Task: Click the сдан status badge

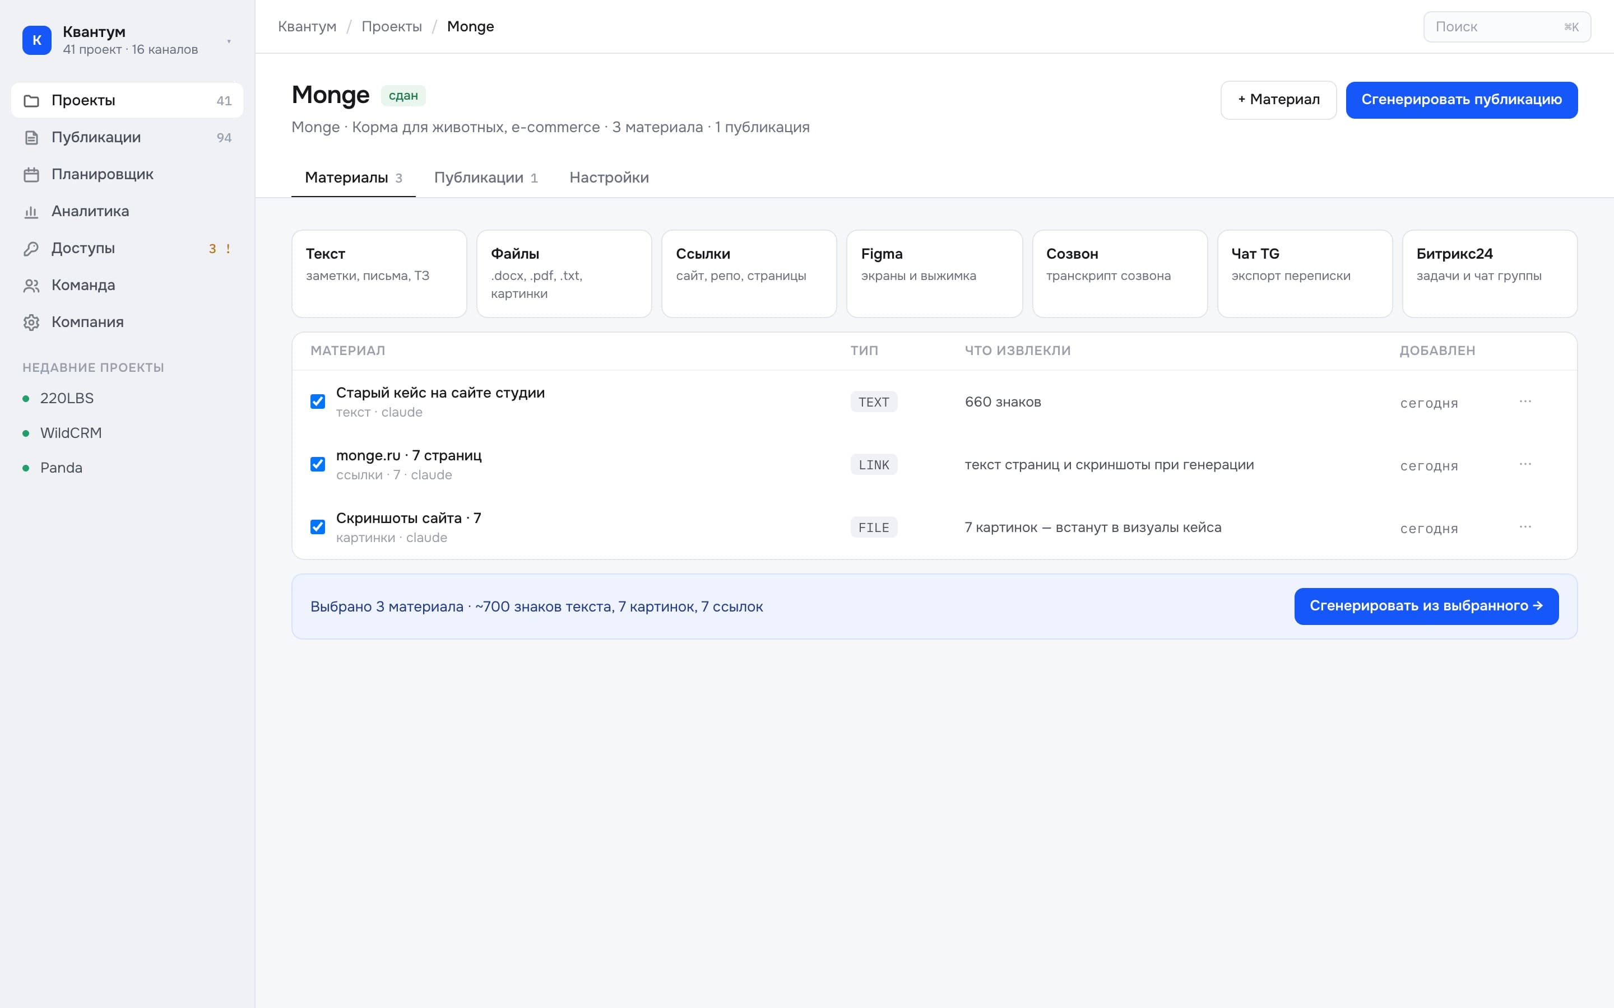Action: tap(403, 95)
